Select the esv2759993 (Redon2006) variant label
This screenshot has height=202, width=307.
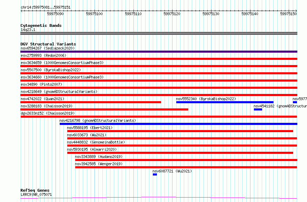point(43,55)
